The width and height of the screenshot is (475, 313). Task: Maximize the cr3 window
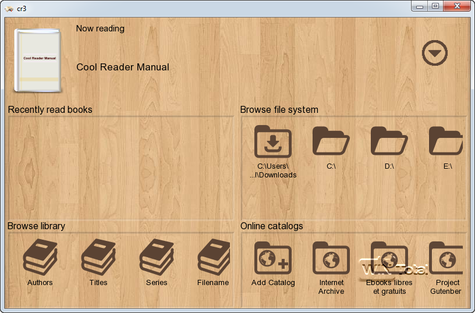pos(435,6)
